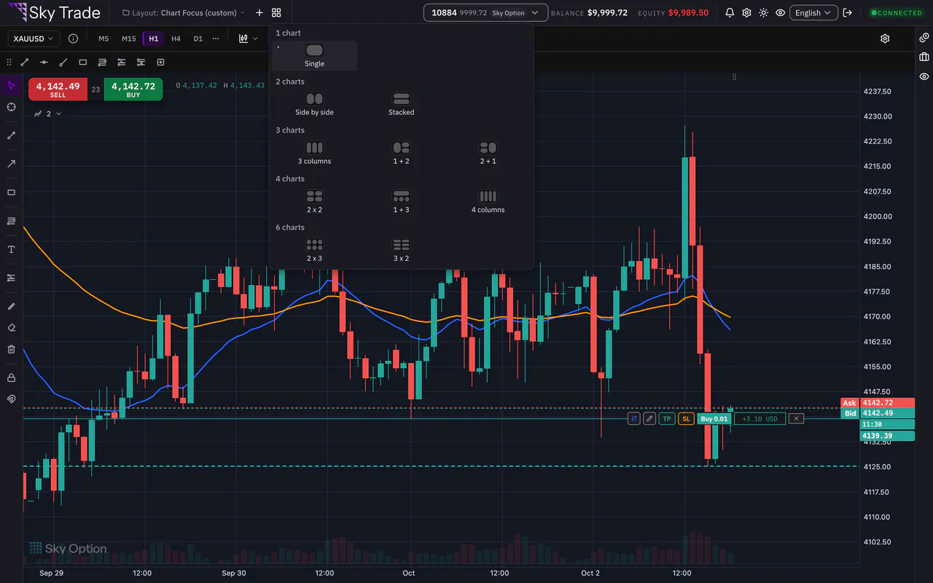Select the eraser tool
933x583 pixels.
(x=11, y=328)
